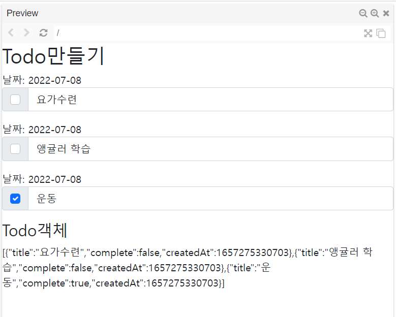Check the 앵귤러 학습 todo checkbox
Viewport: 396px width, 317px height.
click(x=15, y=149)
